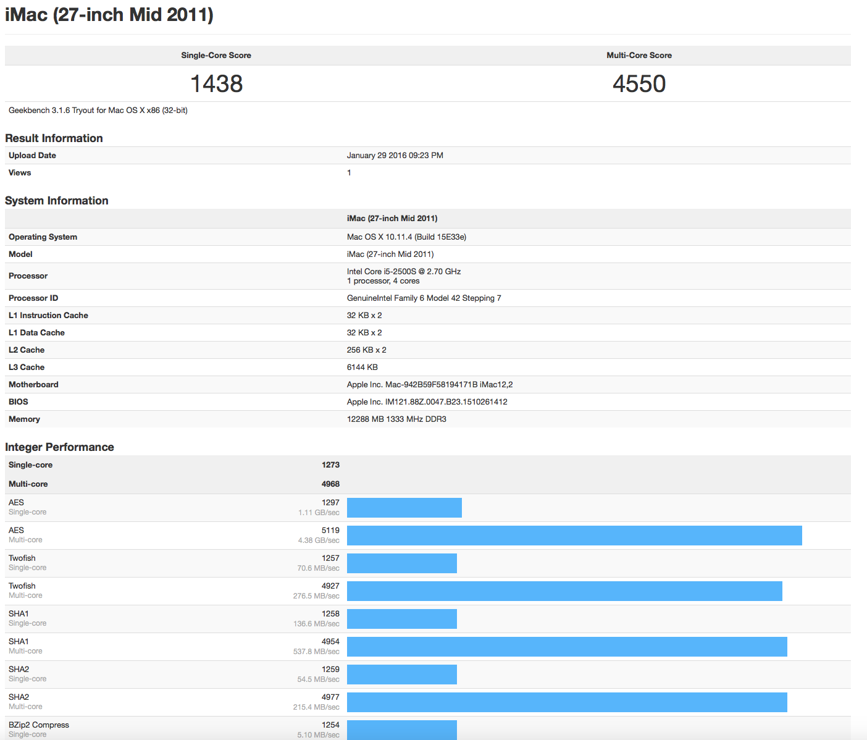Click the BZip2 Compress score 1254
This screenshot has width=867, height=740.
(330, 725)
